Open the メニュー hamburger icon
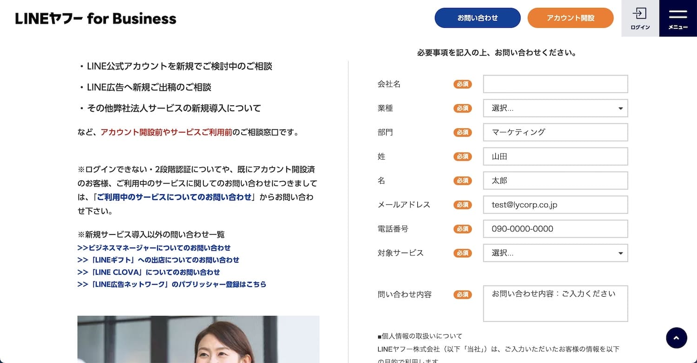This screenshot has height=363, width=697. pyautogui.click(x=678, y=18)
